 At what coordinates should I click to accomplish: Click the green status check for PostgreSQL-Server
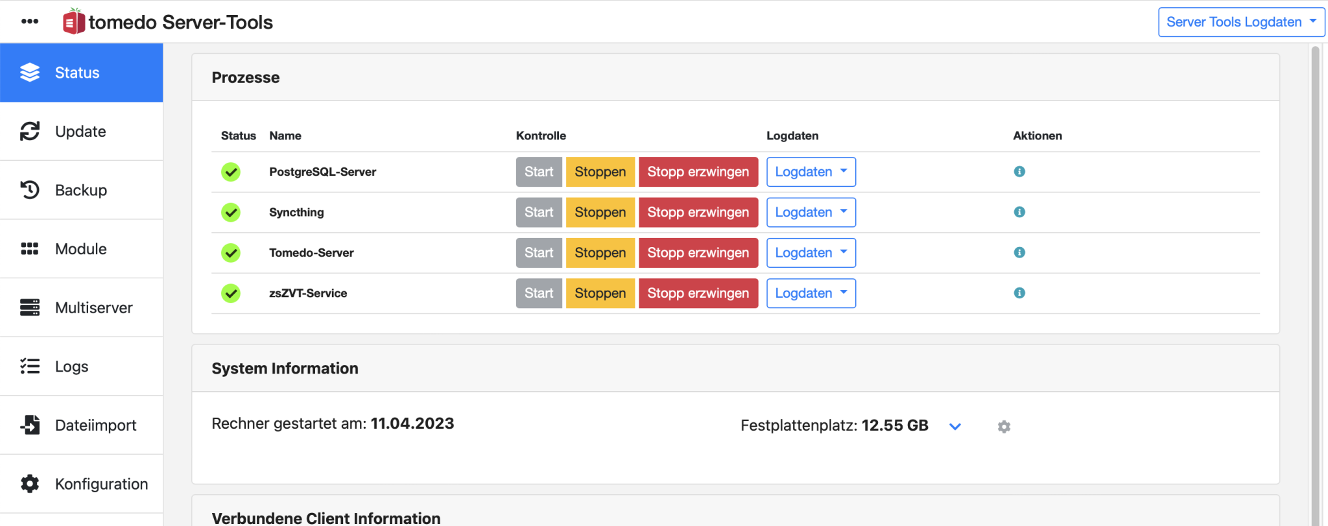pos(231,172)
